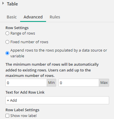114x119 pixels.
Task: Open the Advanced tab
Action: coord(33,17)
